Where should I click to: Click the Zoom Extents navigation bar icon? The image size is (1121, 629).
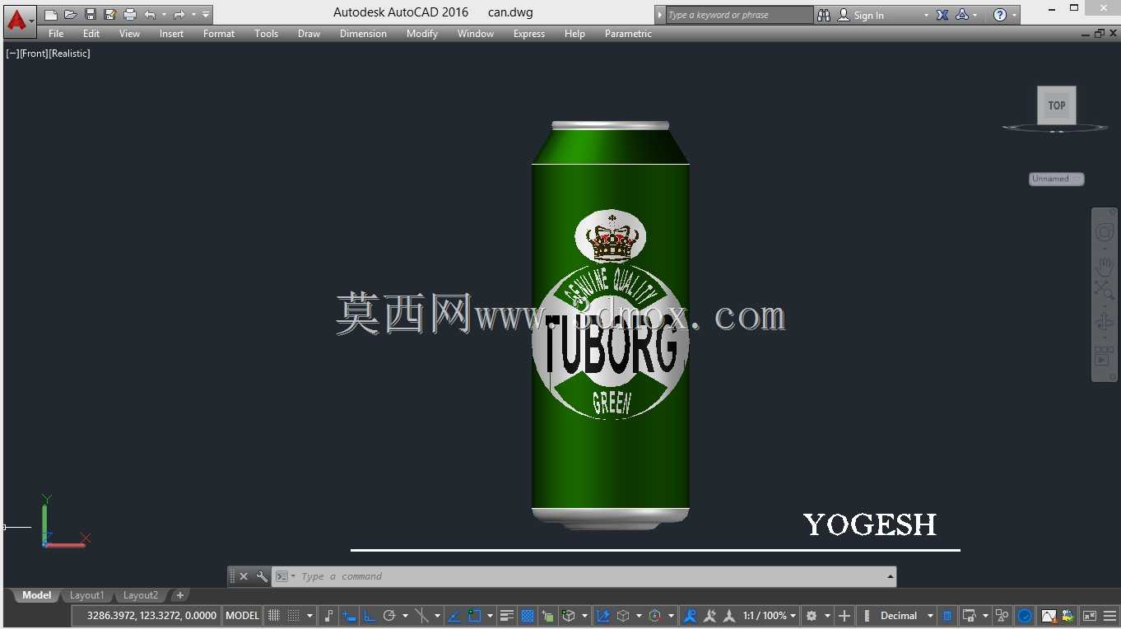coord(1104,290)
